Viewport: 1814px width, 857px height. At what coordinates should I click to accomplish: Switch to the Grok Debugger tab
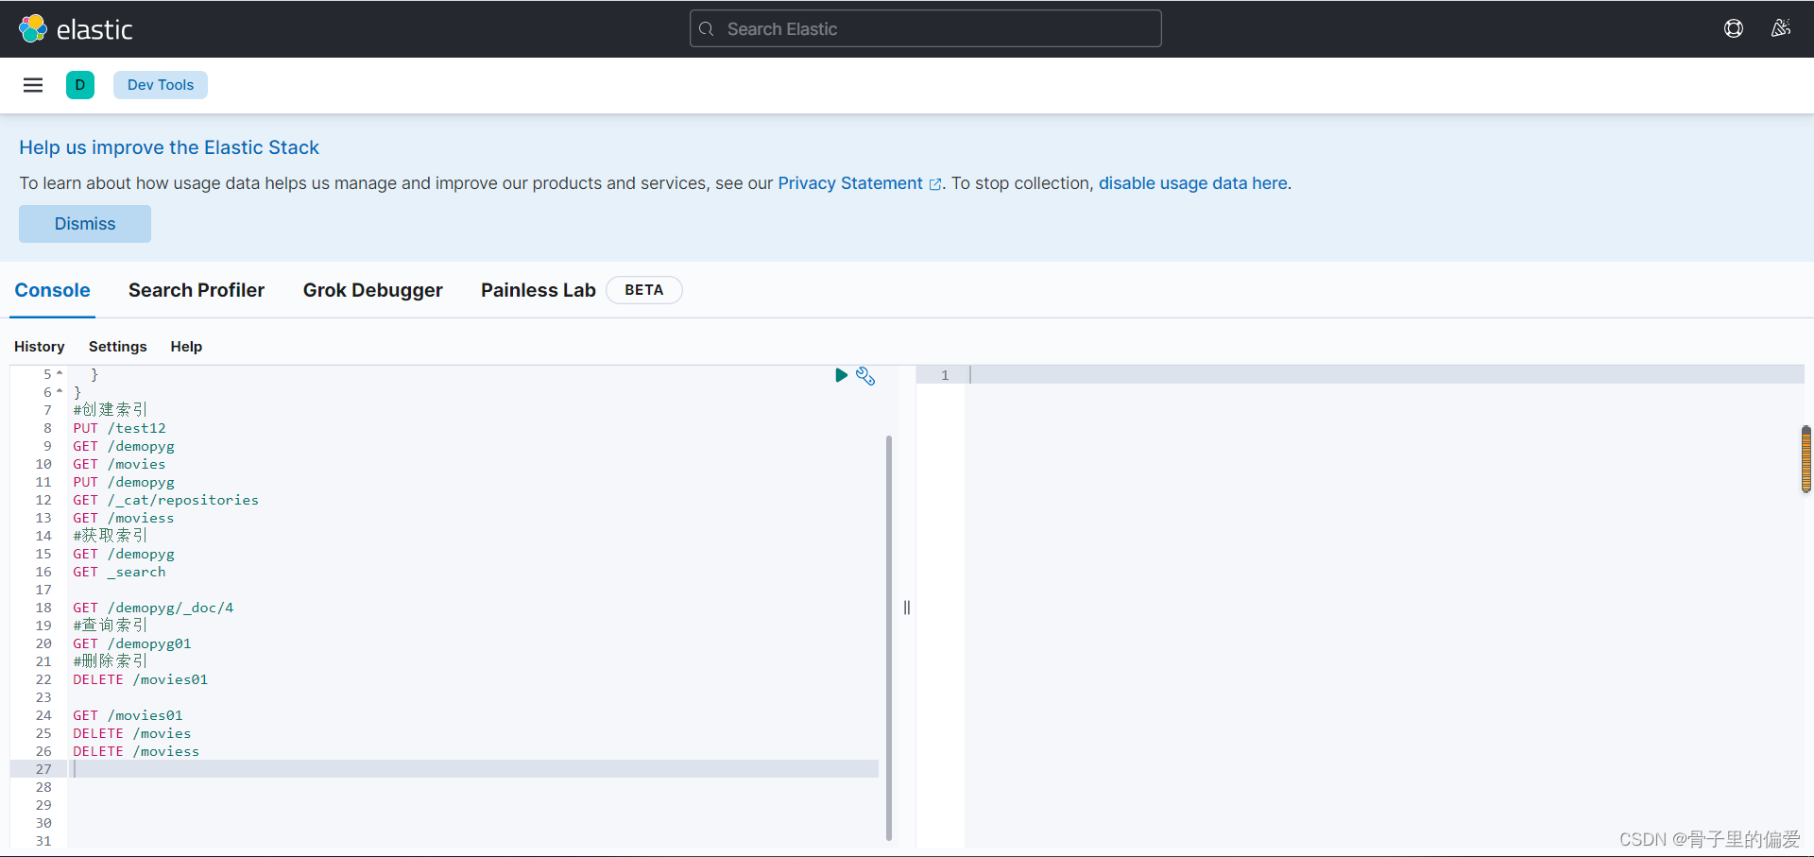372,290
